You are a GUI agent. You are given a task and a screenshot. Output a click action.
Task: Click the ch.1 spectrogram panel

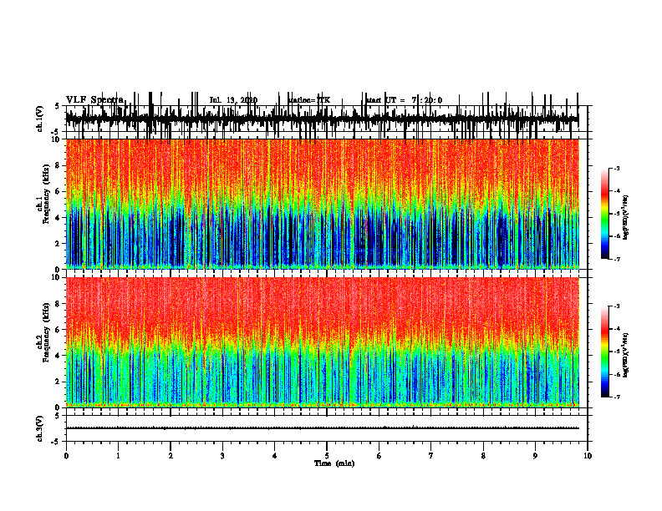click(323, 204)
